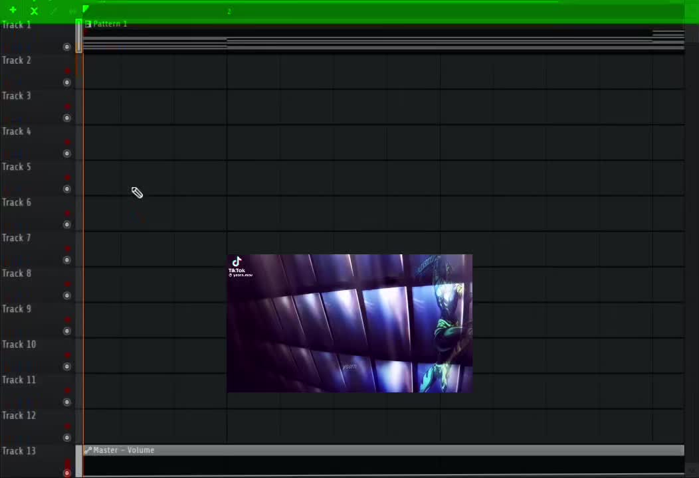Click the red dot indicator on Track 6
This screenshot has width=699, height=478.
coord(68,213)
